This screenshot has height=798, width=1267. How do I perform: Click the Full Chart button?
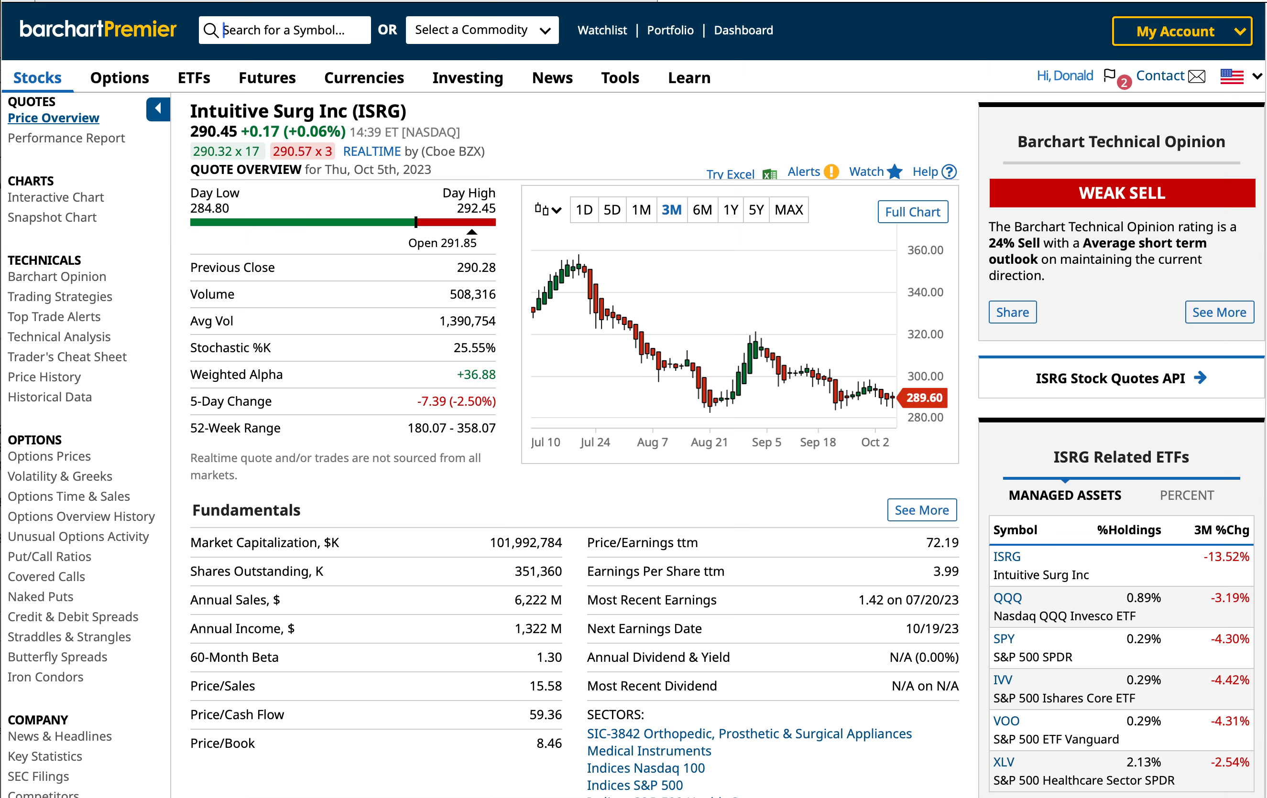[x=912, y=212]
